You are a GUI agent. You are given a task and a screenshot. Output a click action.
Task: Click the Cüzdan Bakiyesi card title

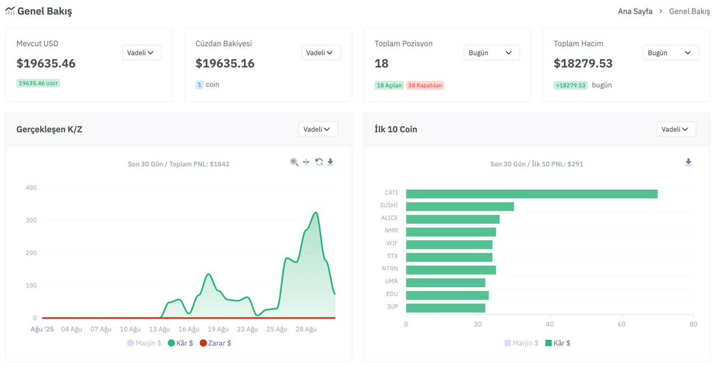click(x=224, y=44)
